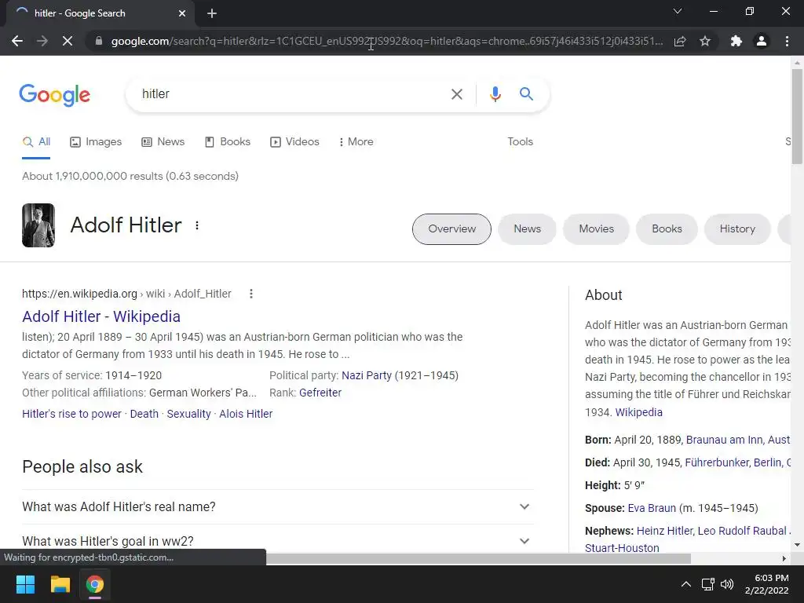
Task: Open the Tools filter button
Action: click(x=520, y=142)
